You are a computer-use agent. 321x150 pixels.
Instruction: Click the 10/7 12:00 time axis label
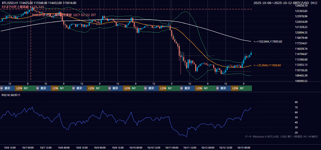click(46, 147)
